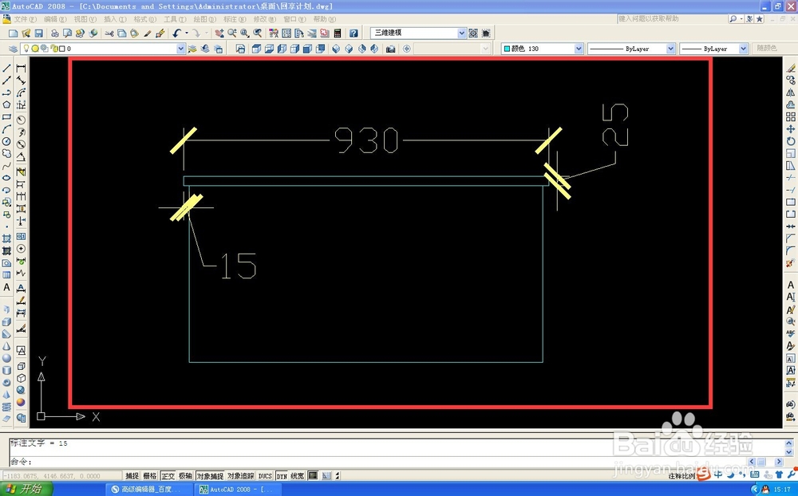Open the 视图 menu
The width and height of the screenshot is (798, 496).
(x=85, y=19)
